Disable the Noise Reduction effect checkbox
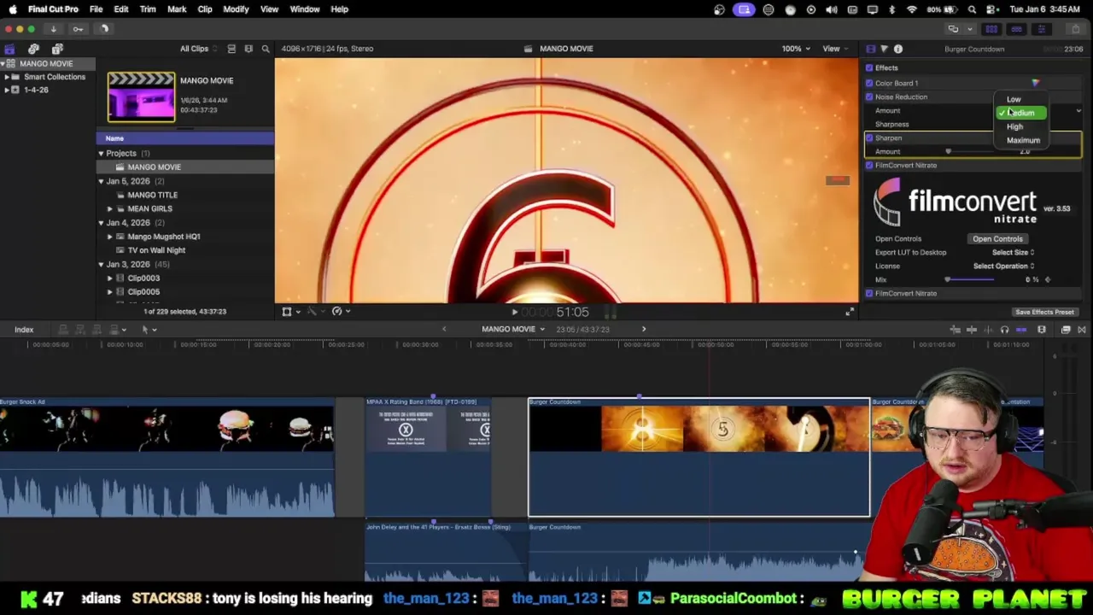The height and width of the screenshot is (615, 1093). [869, 97]
